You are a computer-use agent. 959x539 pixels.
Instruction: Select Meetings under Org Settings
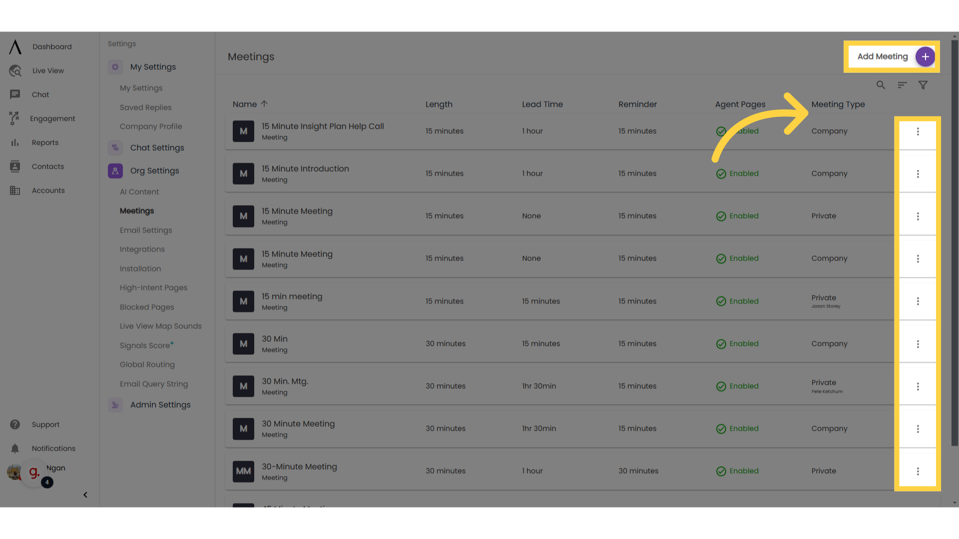pos(136,211)
